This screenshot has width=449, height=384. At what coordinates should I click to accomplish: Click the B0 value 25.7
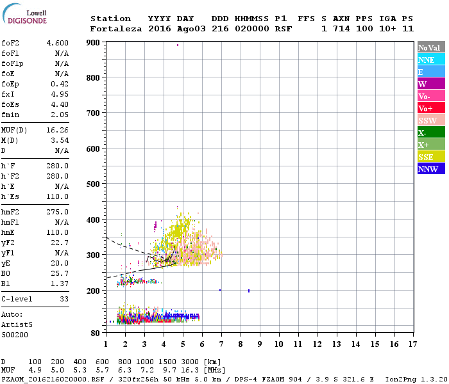tap(60, 273)
